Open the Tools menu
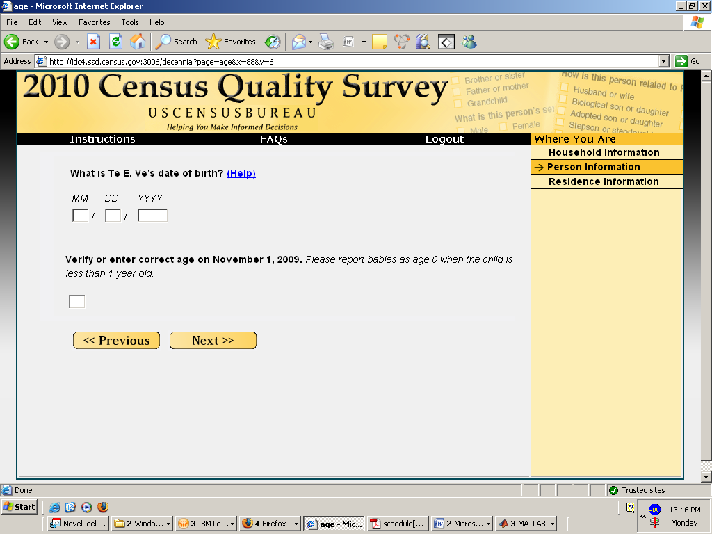Viewport: 712px width, 534px height. point(130,22)
